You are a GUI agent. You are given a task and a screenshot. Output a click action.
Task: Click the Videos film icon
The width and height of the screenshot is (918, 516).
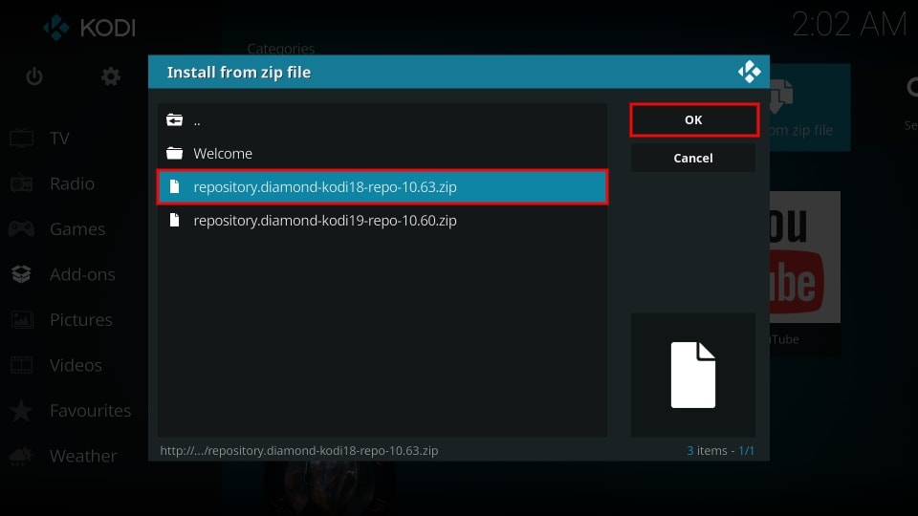[22, 365]
